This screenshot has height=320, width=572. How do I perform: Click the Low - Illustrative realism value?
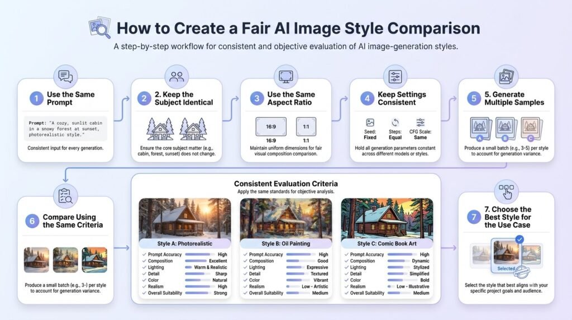[413, 286]
